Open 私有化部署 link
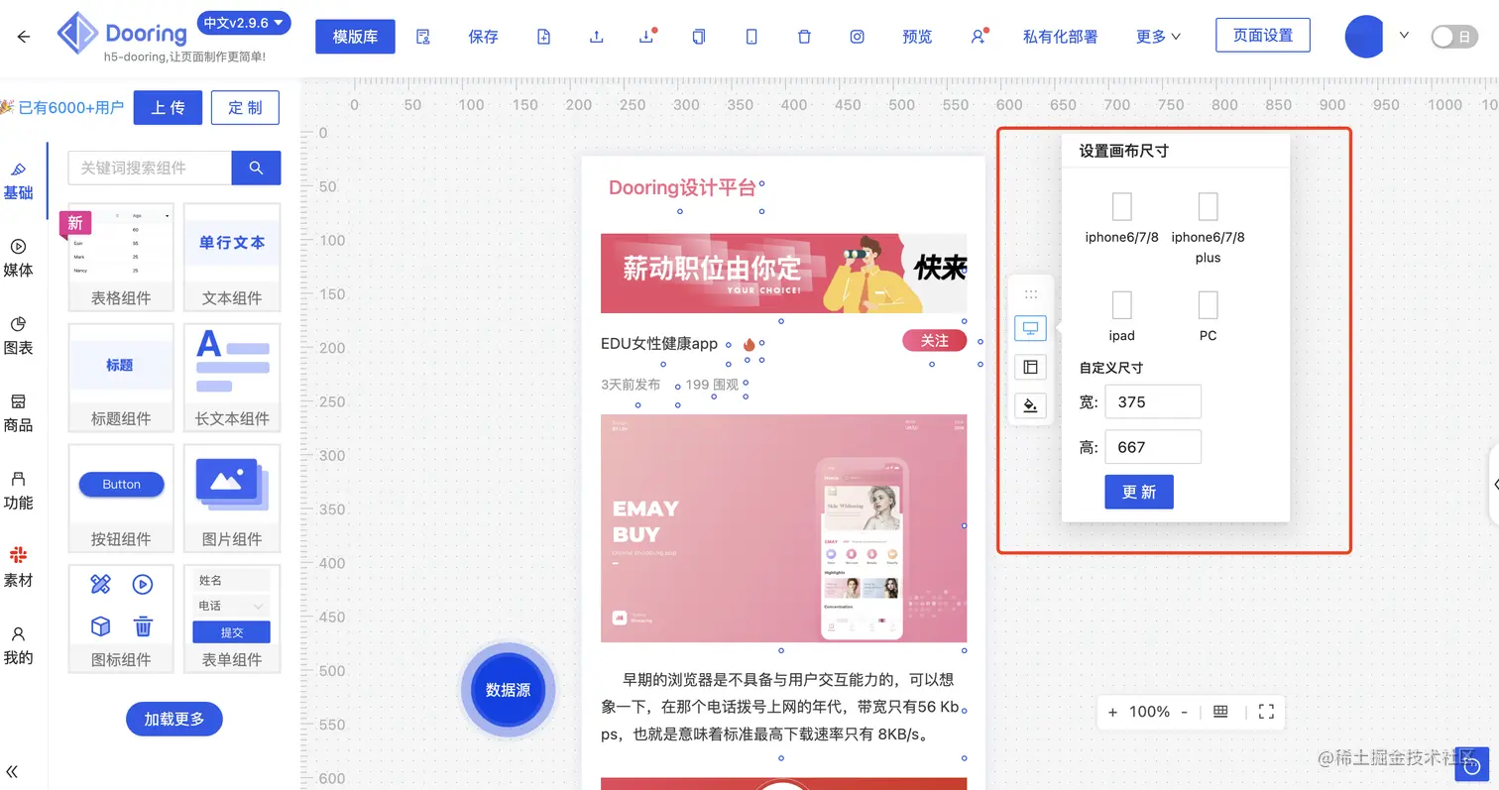 (x=1060, y=37)
